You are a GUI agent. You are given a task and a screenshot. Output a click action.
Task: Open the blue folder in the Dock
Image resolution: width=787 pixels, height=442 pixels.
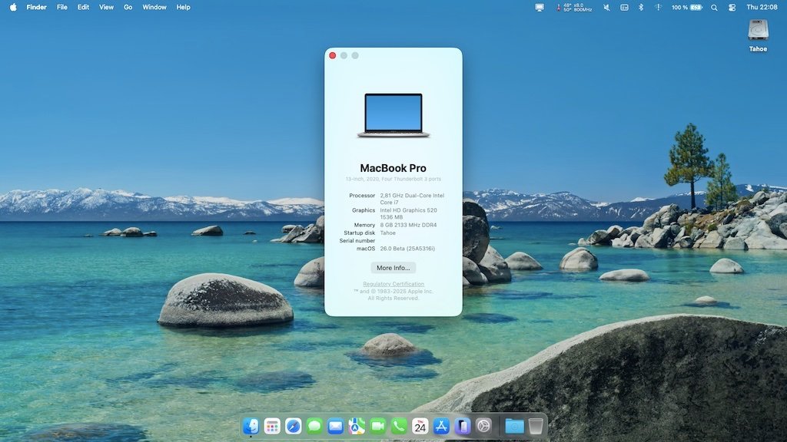point(514,426)
